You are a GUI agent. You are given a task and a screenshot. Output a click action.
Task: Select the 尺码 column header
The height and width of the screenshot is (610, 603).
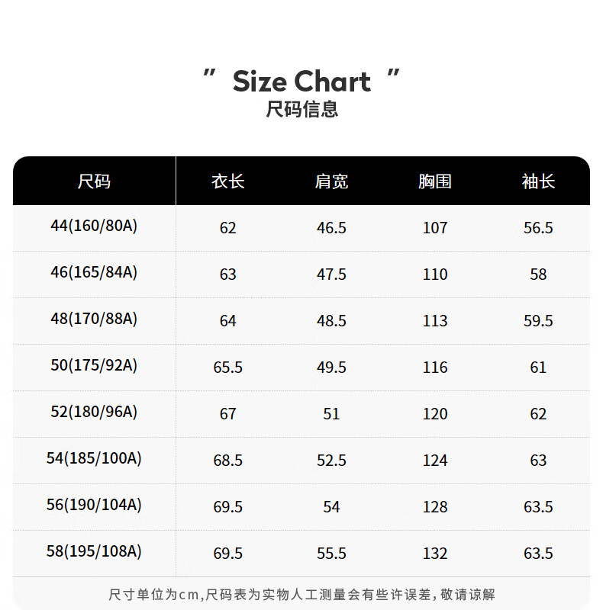(x=94, y=181)
